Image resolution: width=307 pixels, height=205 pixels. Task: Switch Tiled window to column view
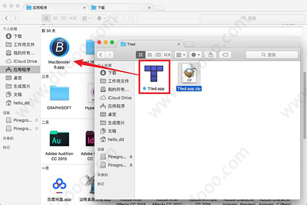[158, 55]
